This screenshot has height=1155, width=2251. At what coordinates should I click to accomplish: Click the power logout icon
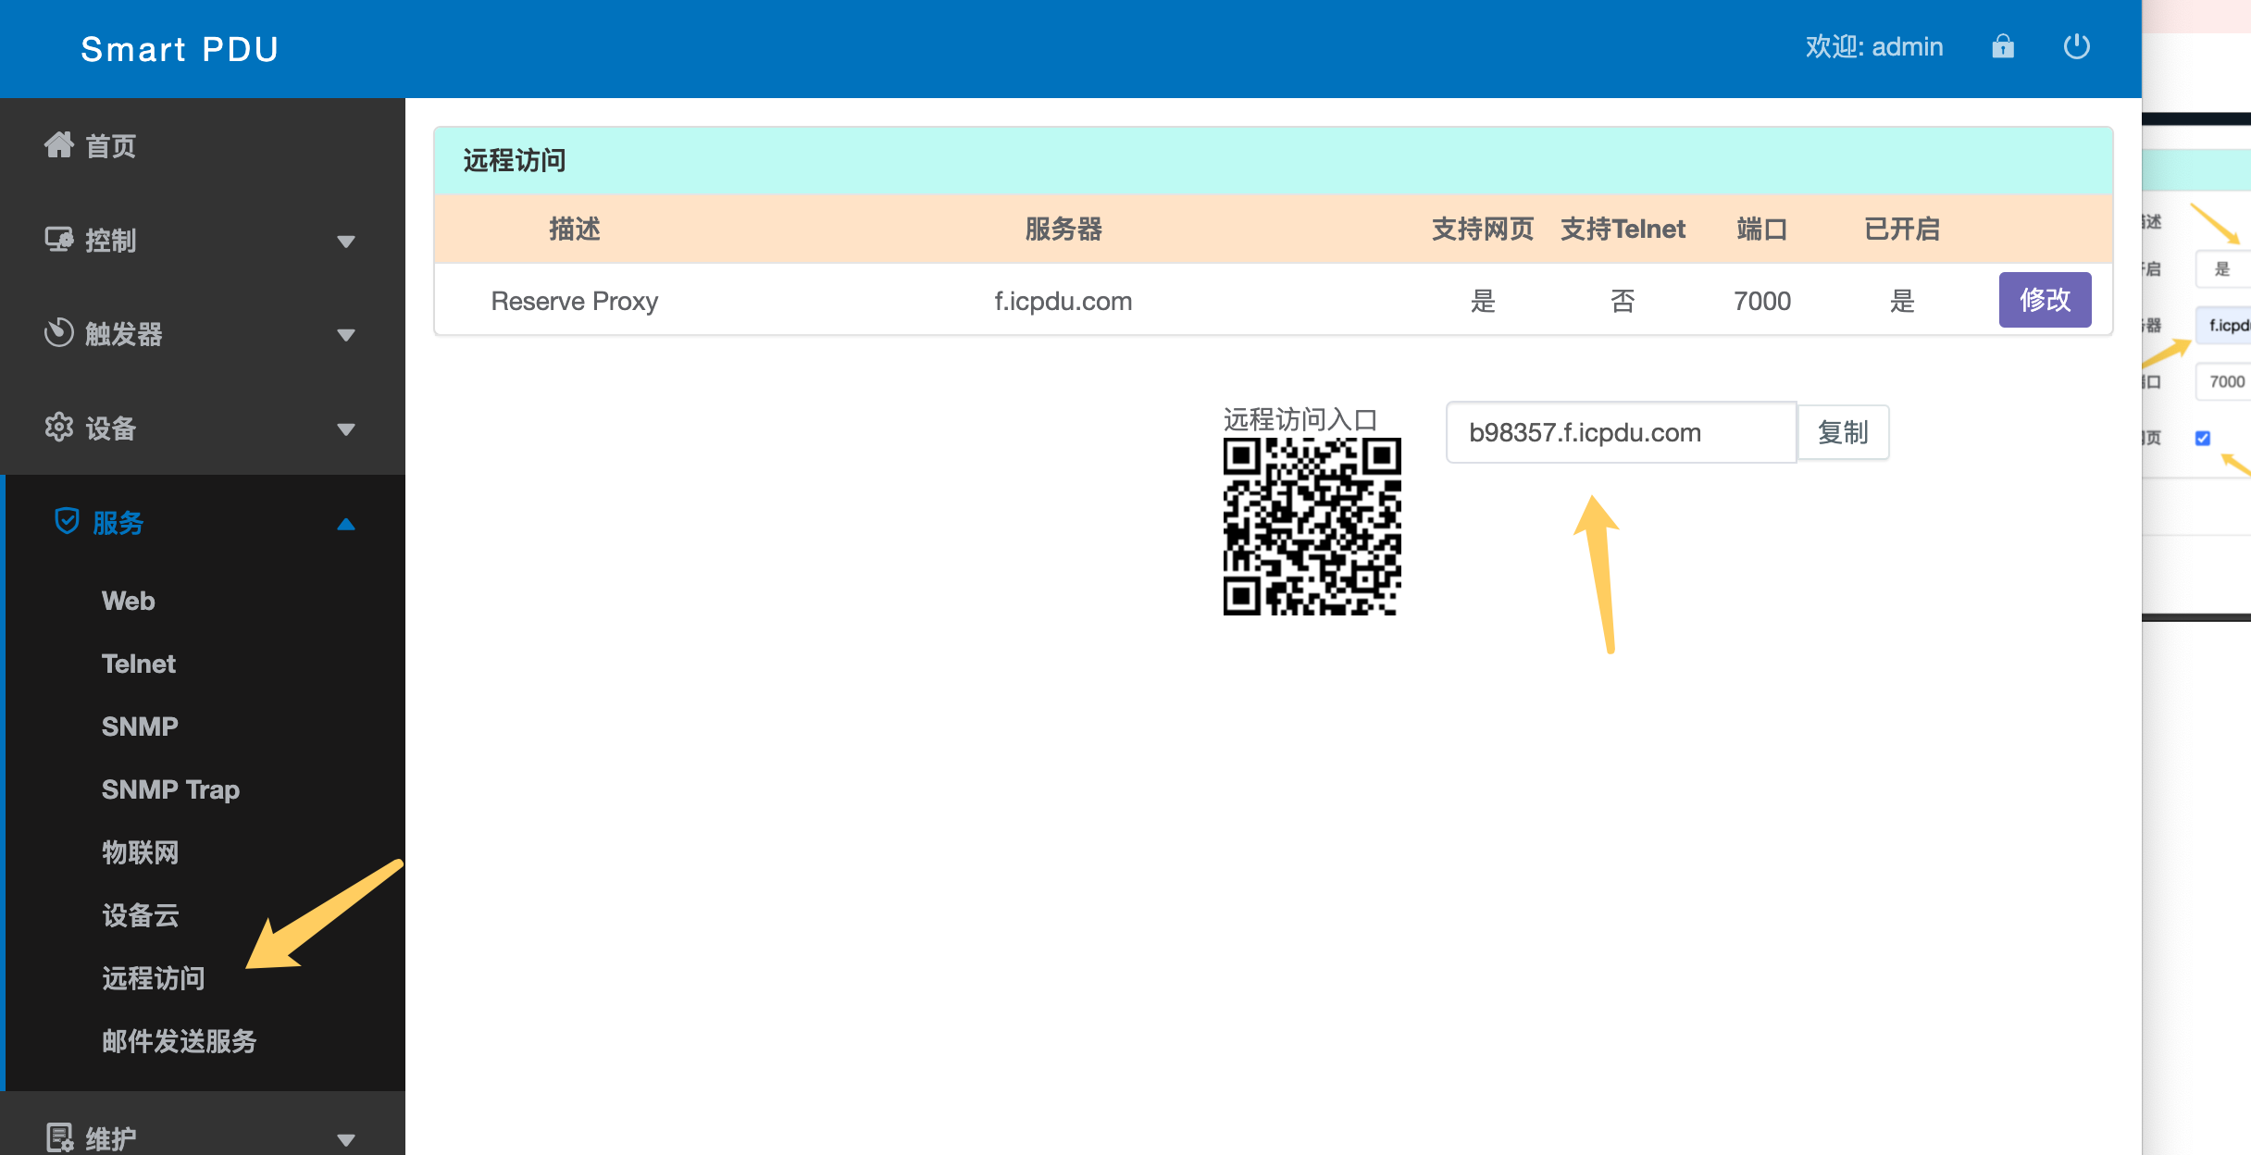click(2077, 46)
